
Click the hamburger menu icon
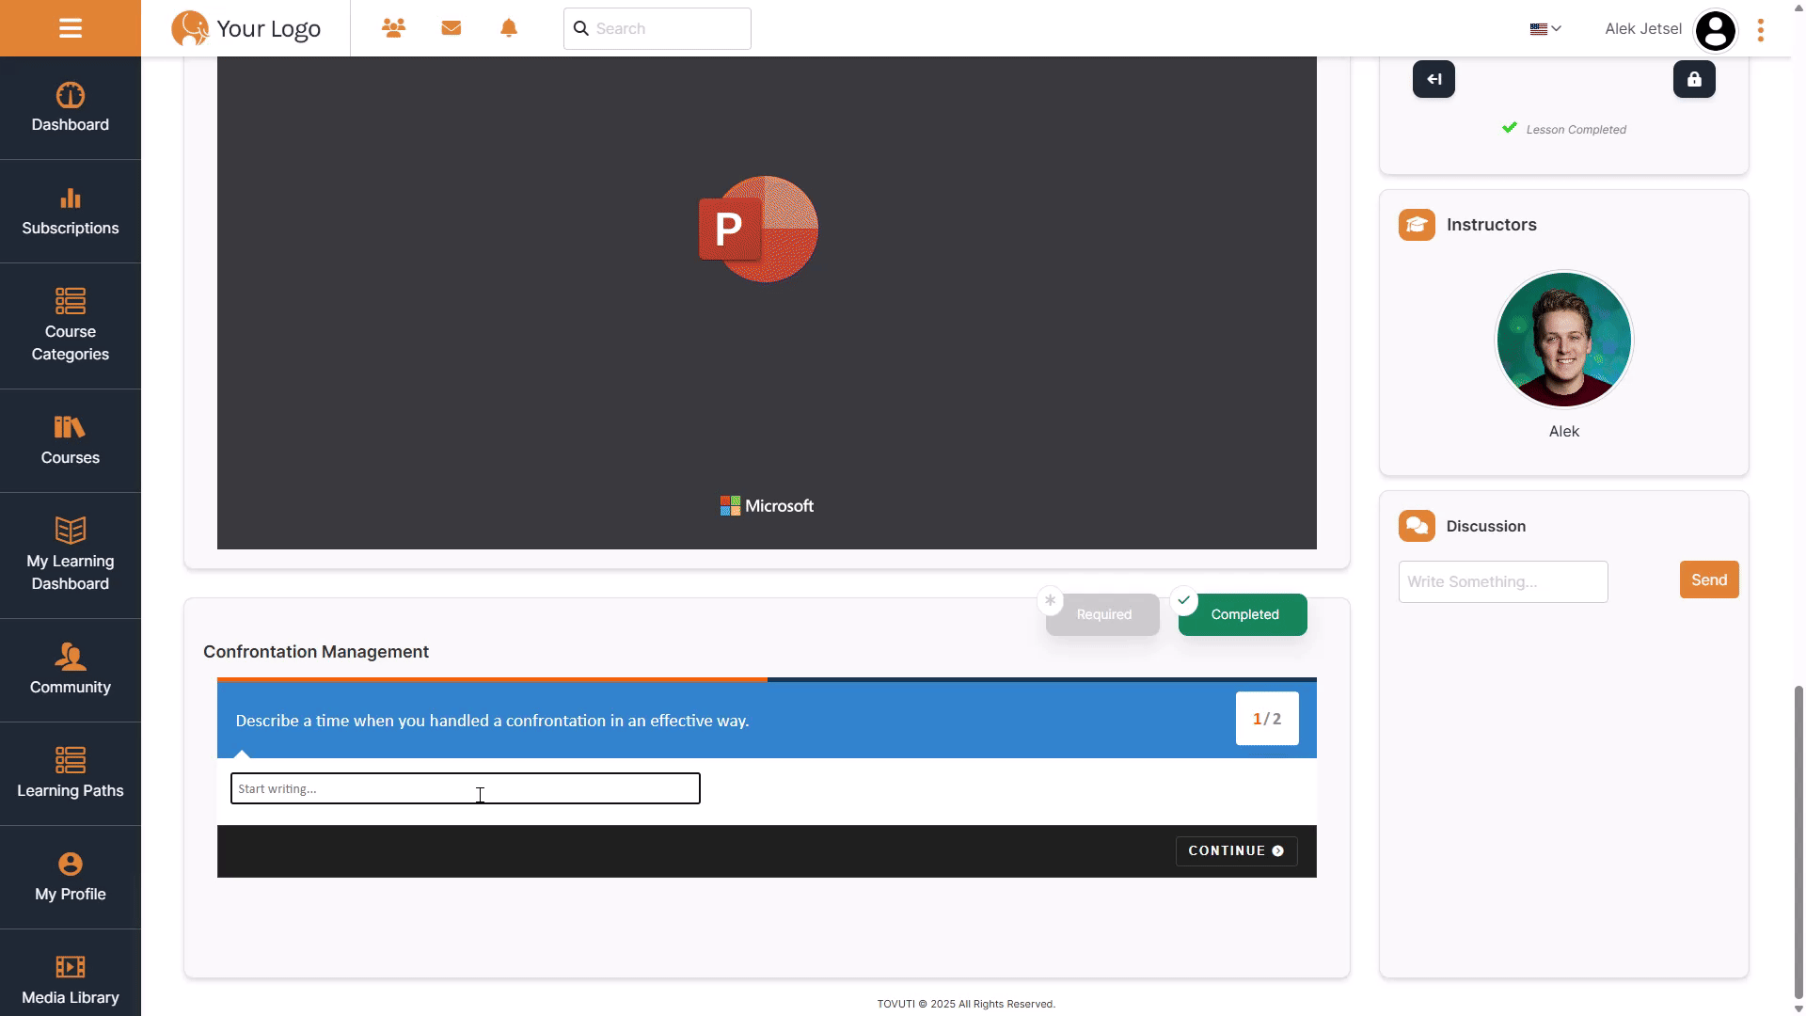[71, 28]
